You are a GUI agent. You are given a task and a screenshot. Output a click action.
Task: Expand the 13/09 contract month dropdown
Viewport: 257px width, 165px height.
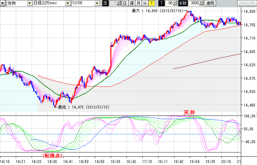click(97, 3)
